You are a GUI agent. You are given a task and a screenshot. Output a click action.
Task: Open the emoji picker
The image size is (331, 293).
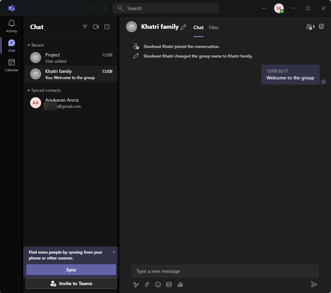pyautogui.click(x=158, y=284)
